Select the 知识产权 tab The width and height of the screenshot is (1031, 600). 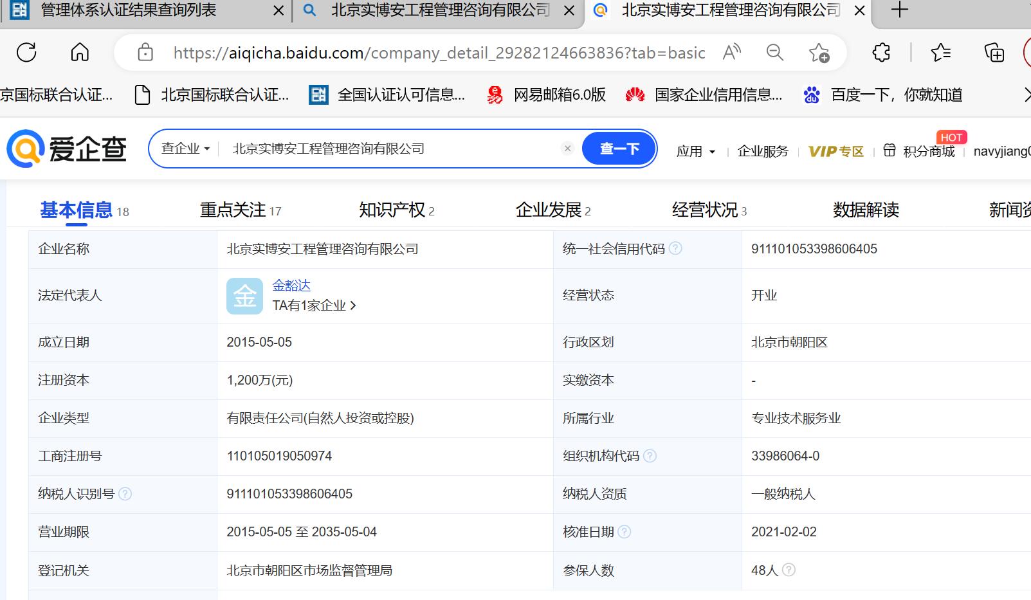[x=397, y=210]
